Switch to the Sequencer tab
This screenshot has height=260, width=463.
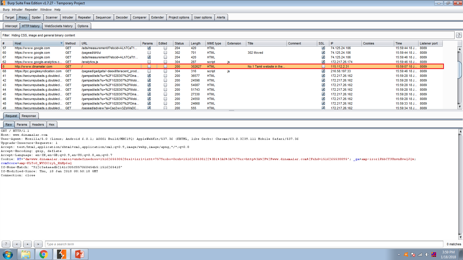click(x=103, y=17)
